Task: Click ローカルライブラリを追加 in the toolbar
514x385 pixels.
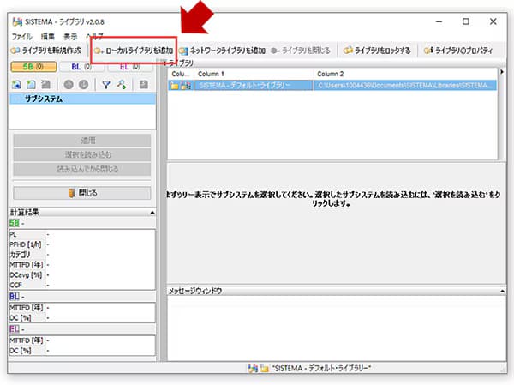Action: (134, 51)
